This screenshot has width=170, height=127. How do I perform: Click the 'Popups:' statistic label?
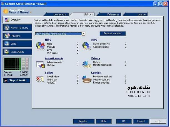point(51,65)
